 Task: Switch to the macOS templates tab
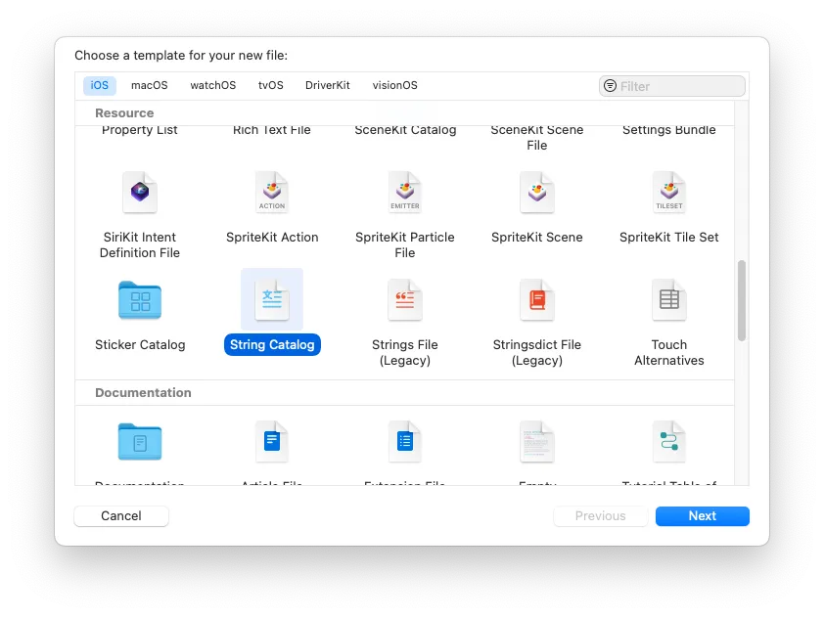tap(149, 85)
